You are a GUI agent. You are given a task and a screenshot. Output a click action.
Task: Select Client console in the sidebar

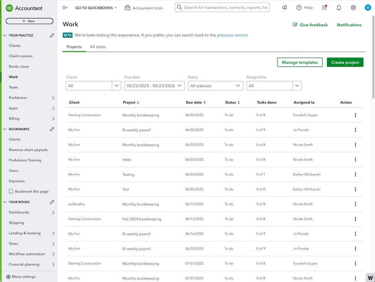tap(22, 56)
